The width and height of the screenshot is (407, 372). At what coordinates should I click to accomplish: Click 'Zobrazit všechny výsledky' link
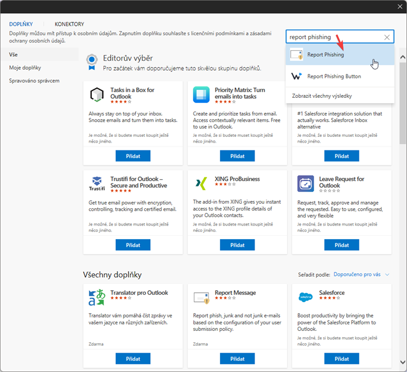326,96
